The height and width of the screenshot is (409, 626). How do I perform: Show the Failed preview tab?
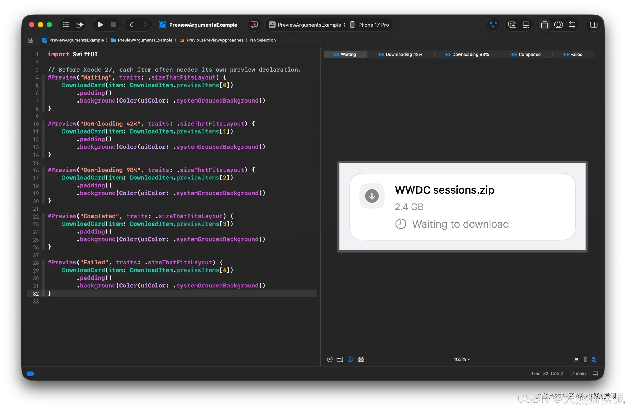point(573,55)
